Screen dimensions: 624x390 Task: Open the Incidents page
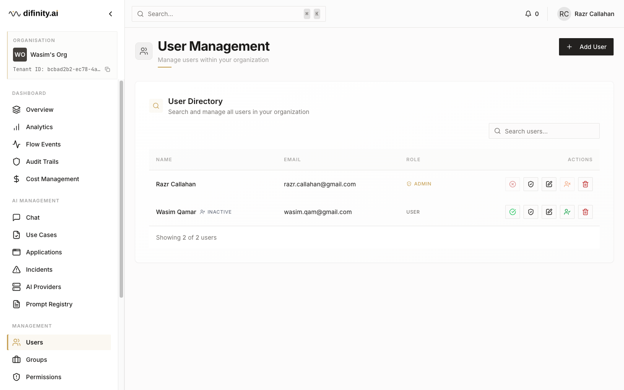click(59, 270)
